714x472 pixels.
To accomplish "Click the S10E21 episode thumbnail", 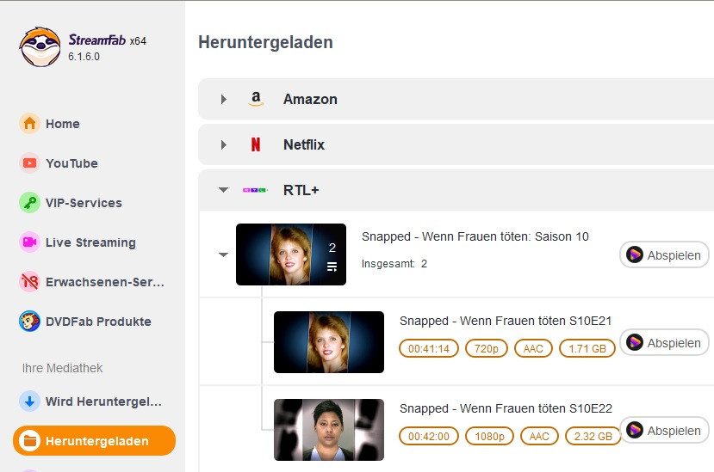I will pos(328,342).
